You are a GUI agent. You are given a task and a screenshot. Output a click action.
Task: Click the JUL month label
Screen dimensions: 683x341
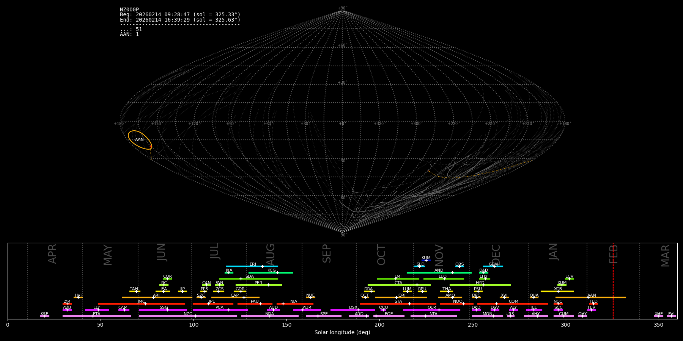[x=215, y=251]
